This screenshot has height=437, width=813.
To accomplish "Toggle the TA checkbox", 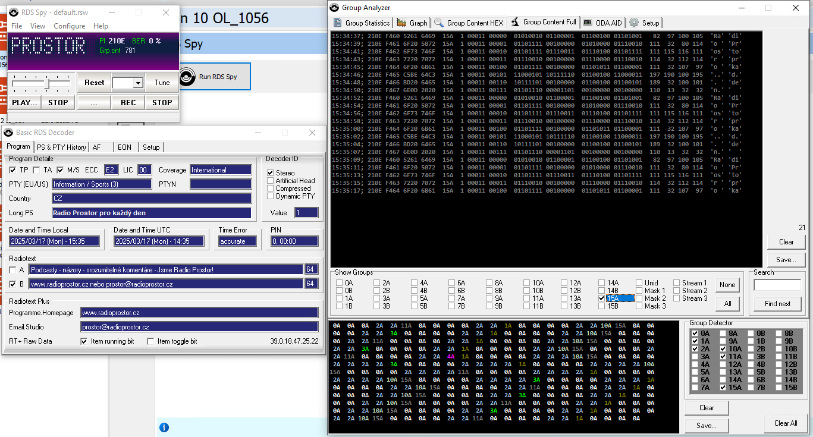I will tap(37, 170).
